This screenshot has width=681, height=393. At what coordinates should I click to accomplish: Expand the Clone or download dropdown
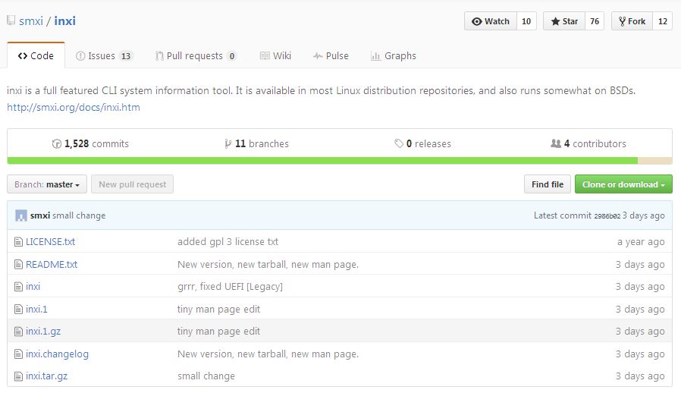[x=623, y=184]
